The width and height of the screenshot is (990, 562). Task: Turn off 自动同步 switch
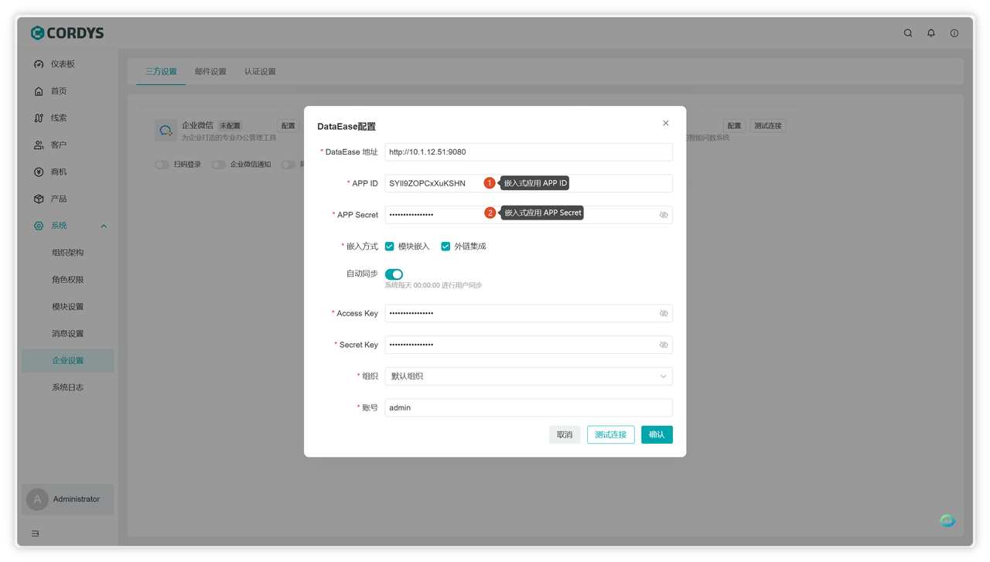394,274
